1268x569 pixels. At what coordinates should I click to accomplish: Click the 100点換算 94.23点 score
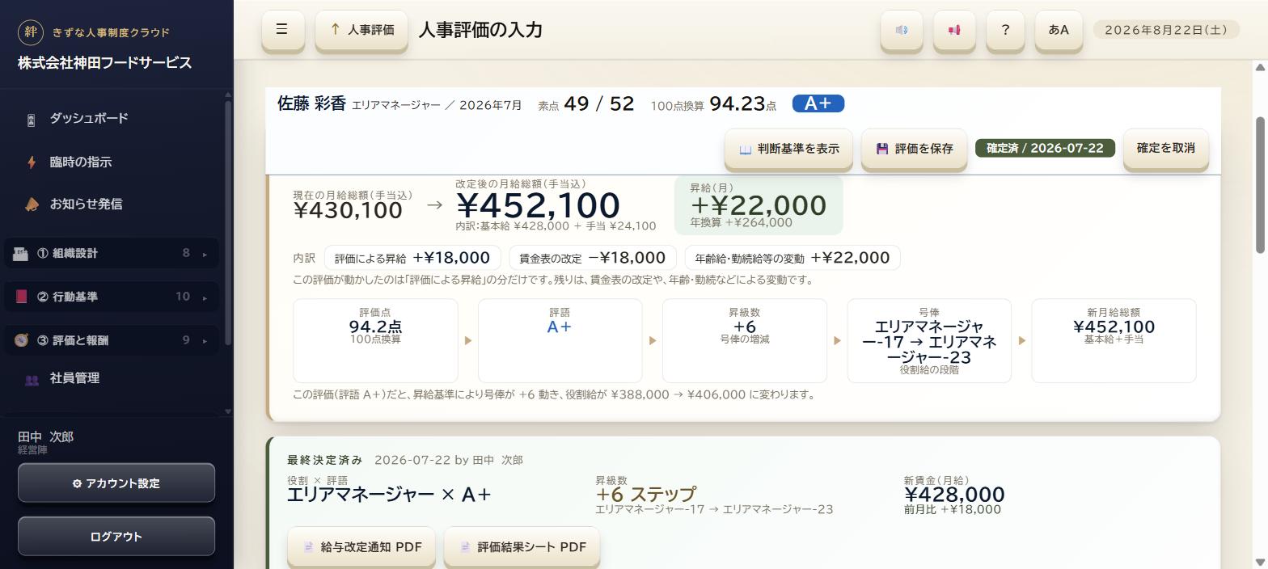pos(713,104)
